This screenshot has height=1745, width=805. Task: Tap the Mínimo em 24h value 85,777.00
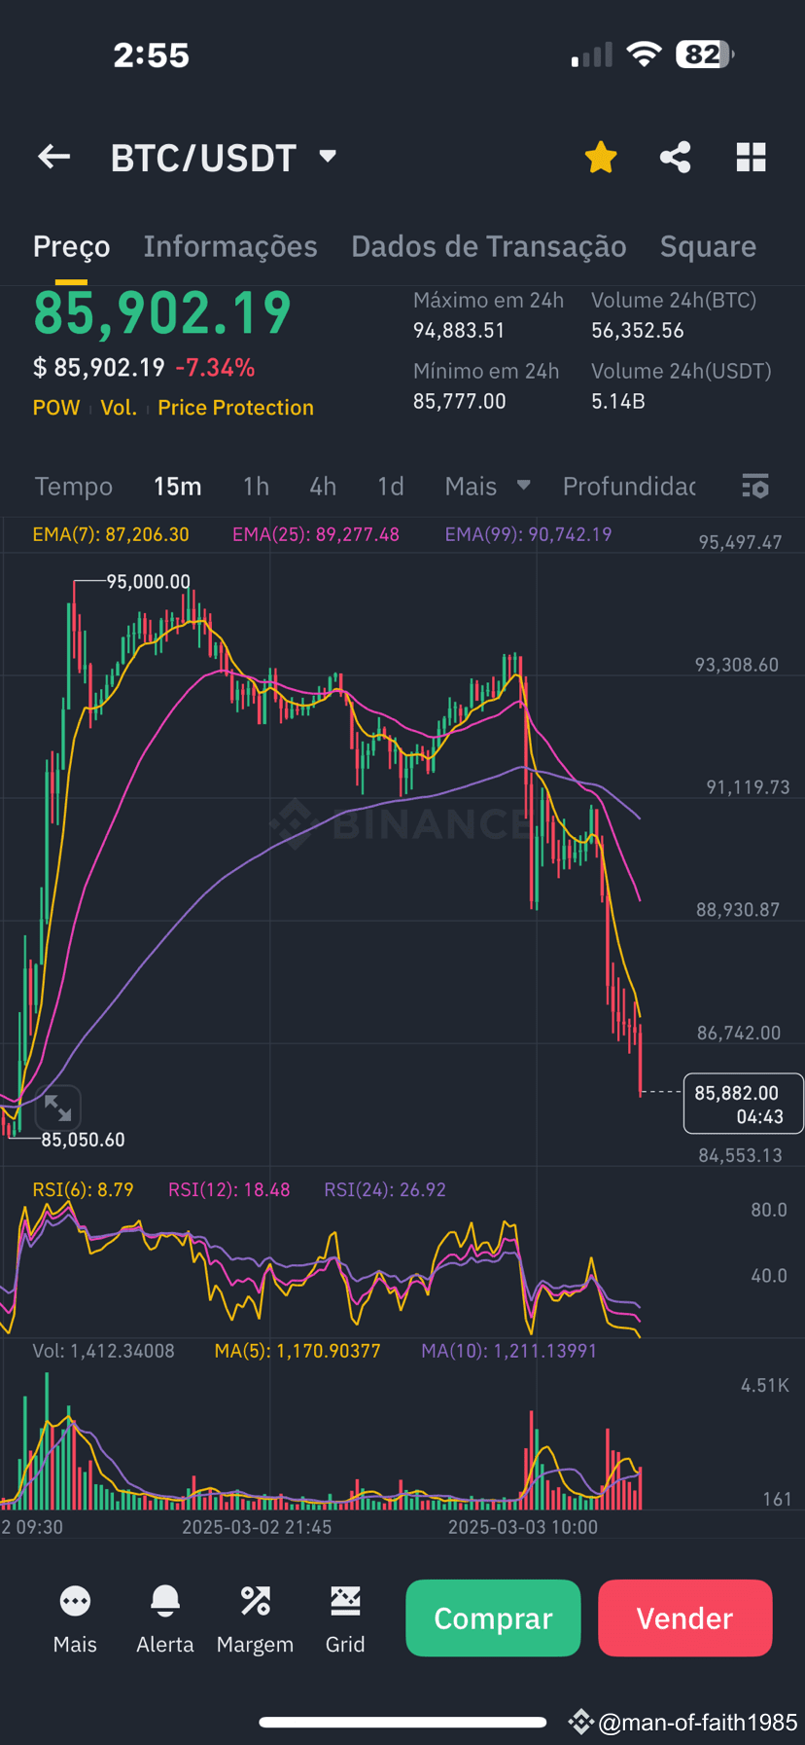(459, 401)
